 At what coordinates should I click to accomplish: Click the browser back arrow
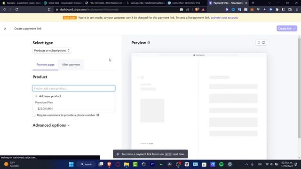(x=4, y=9)
